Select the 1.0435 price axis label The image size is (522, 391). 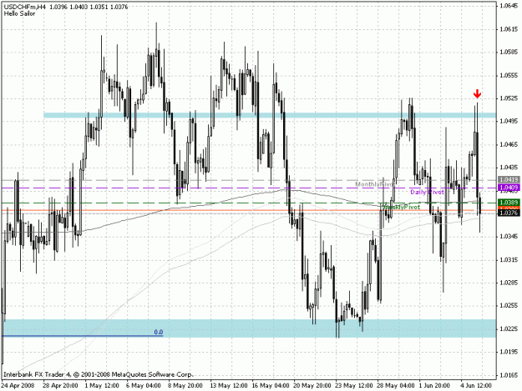click(509, 167)
